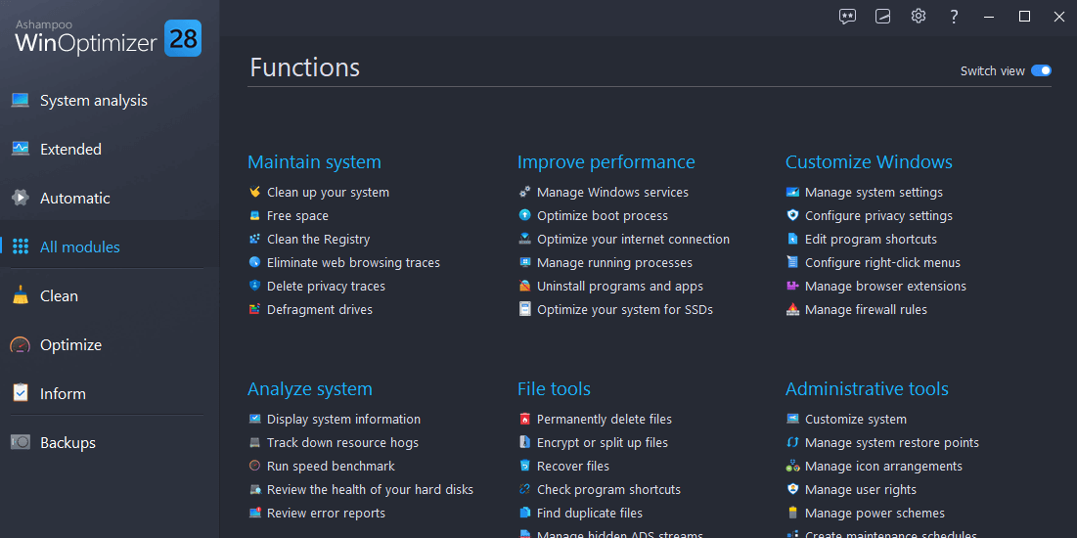The image size is (1077, 538).
Task: Open the Extended sidebar section
Action: [70, 149]
